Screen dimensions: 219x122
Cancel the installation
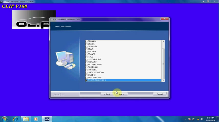coord(160,94)
